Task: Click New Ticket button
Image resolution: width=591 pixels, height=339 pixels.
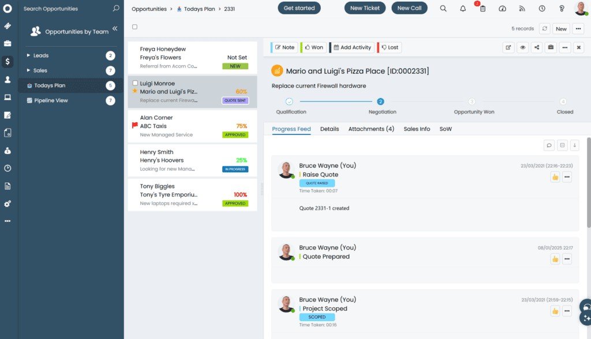Action: pos(365,8)
